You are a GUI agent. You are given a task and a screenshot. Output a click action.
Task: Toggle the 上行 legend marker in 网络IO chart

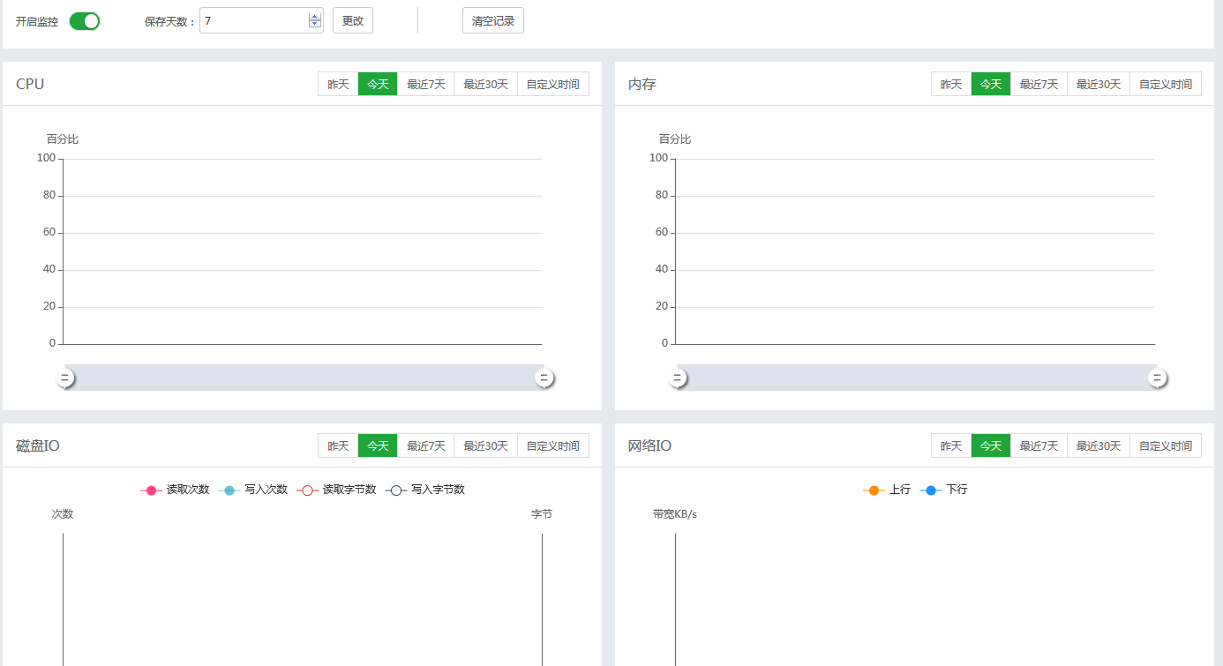873,489
